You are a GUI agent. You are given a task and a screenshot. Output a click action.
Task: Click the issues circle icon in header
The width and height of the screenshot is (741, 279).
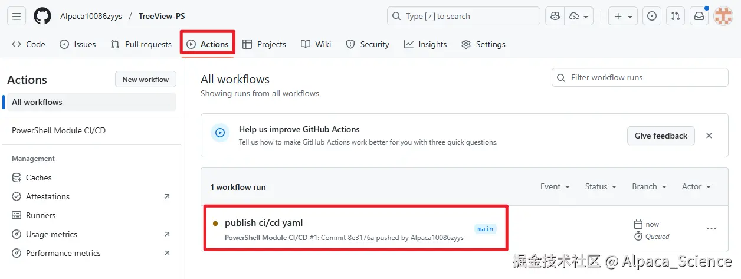click(652, 16)
